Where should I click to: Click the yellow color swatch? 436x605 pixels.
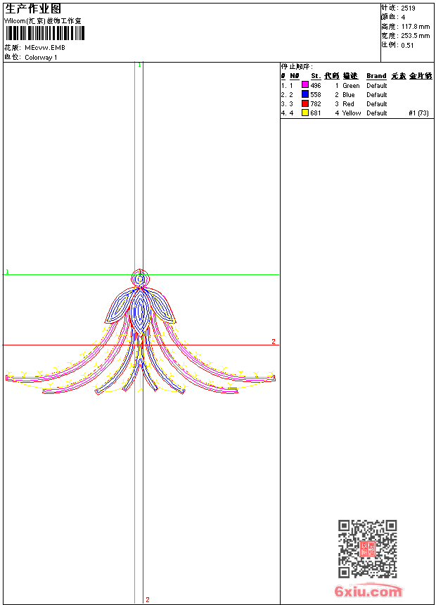coord(305,113)
